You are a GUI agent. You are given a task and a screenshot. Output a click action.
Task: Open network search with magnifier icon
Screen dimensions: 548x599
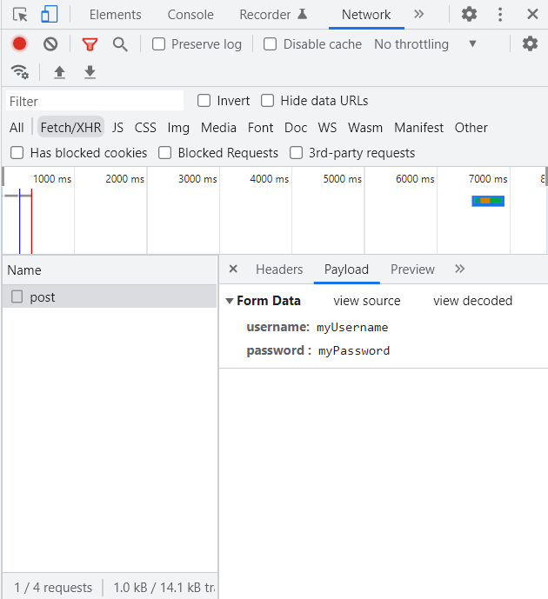[120, 44]
